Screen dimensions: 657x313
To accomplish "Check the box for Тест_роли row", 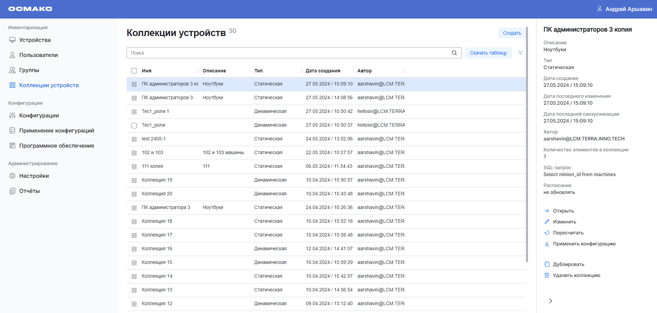I will 134,125.
